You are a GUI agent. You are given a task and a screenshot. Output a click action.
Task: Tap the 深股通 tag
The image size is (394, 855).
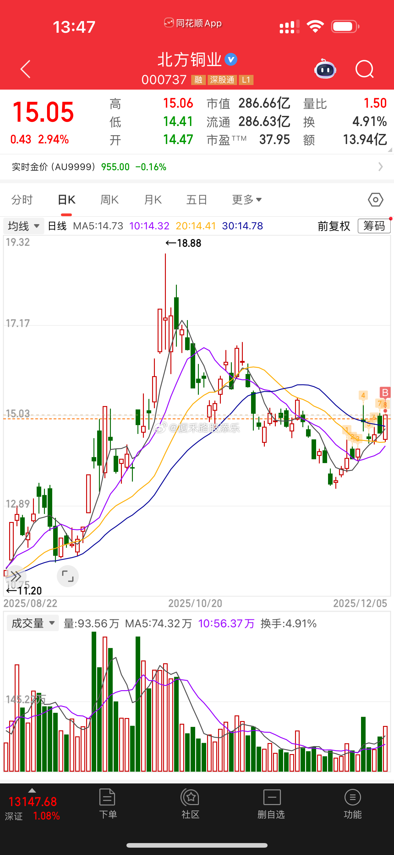(x=222, y=80)
